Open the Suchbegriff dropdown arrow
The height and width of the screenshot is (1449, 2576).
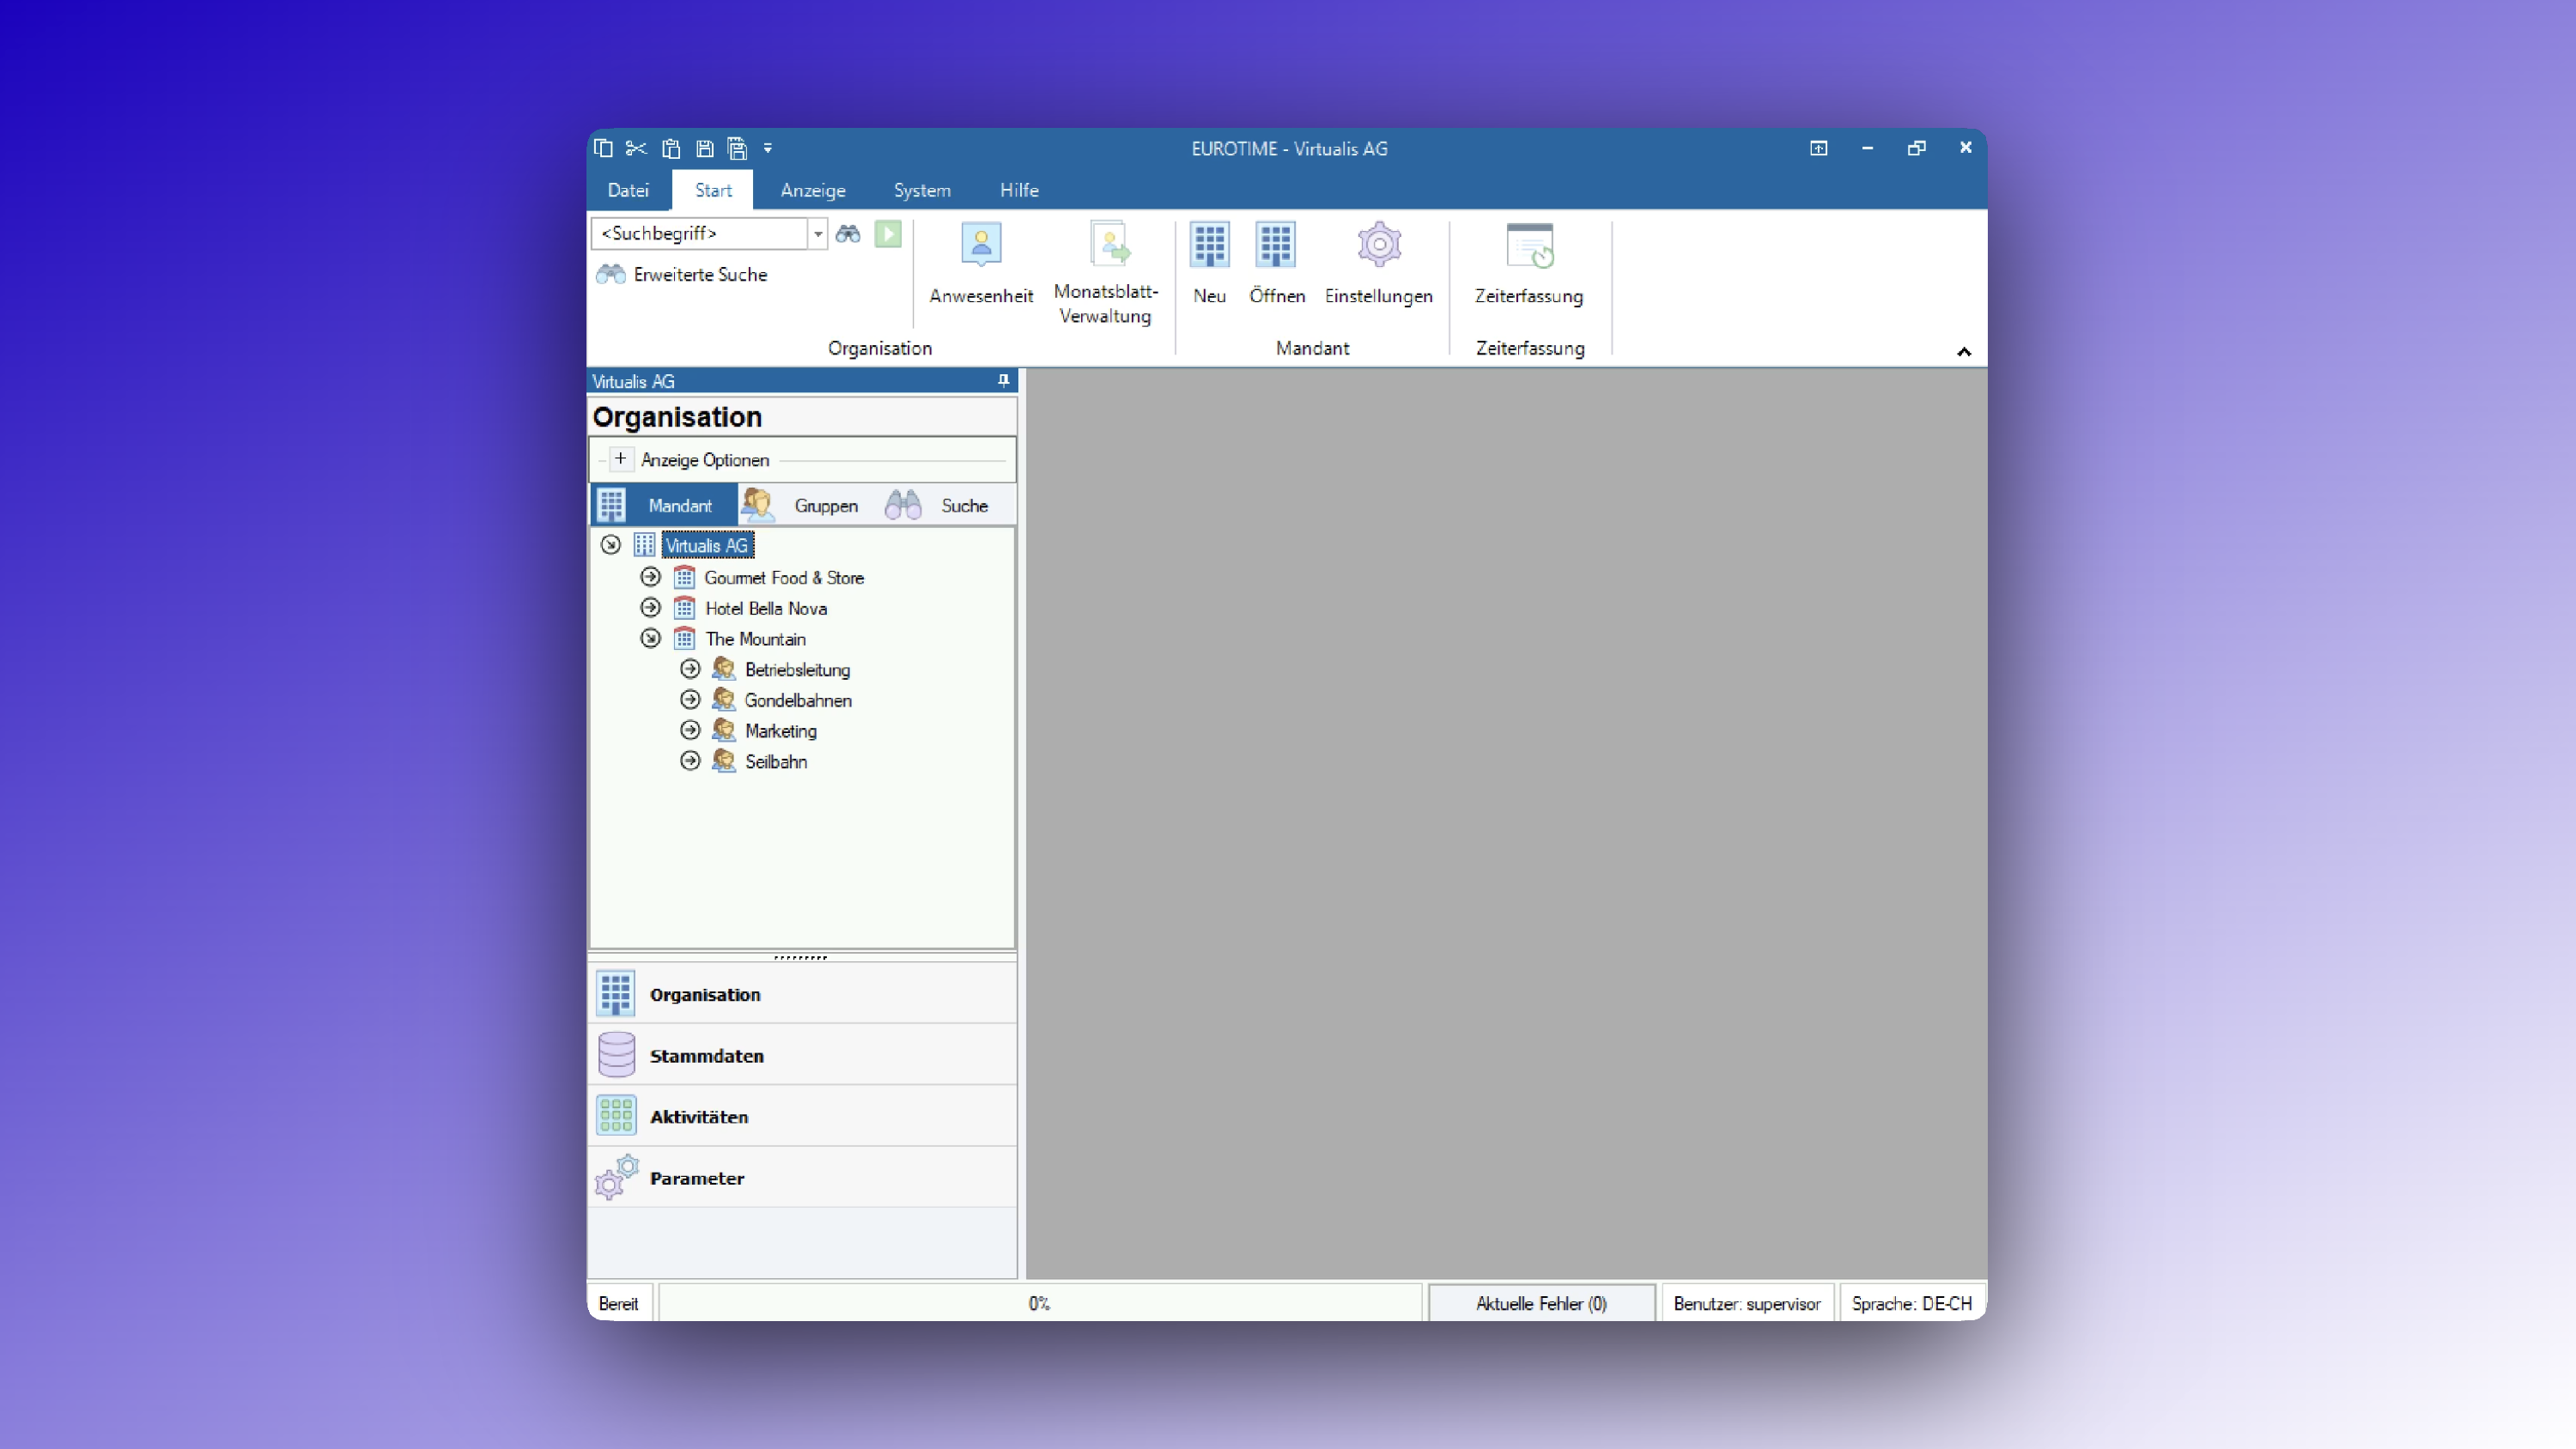(818, 234)
